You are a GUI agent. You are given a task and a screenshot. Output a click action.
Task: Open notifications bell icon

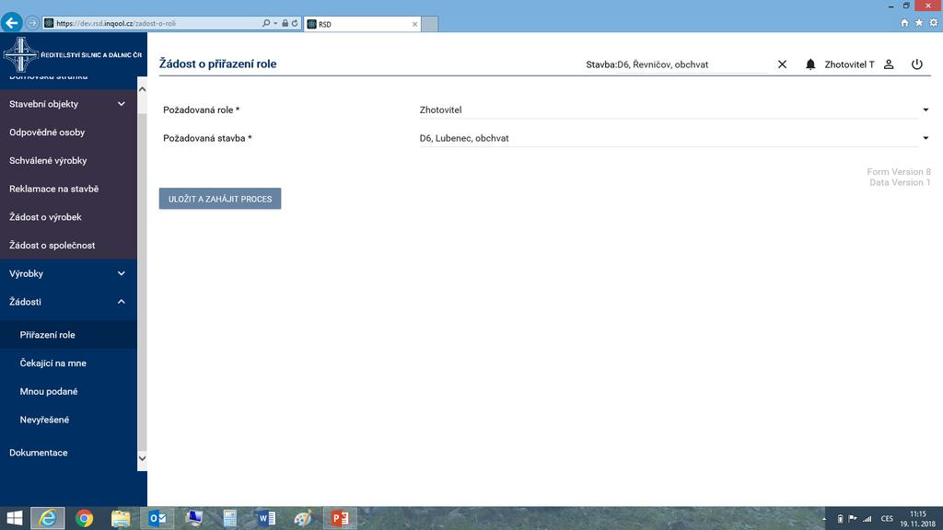pyautogui.click(x=810, y=64)
